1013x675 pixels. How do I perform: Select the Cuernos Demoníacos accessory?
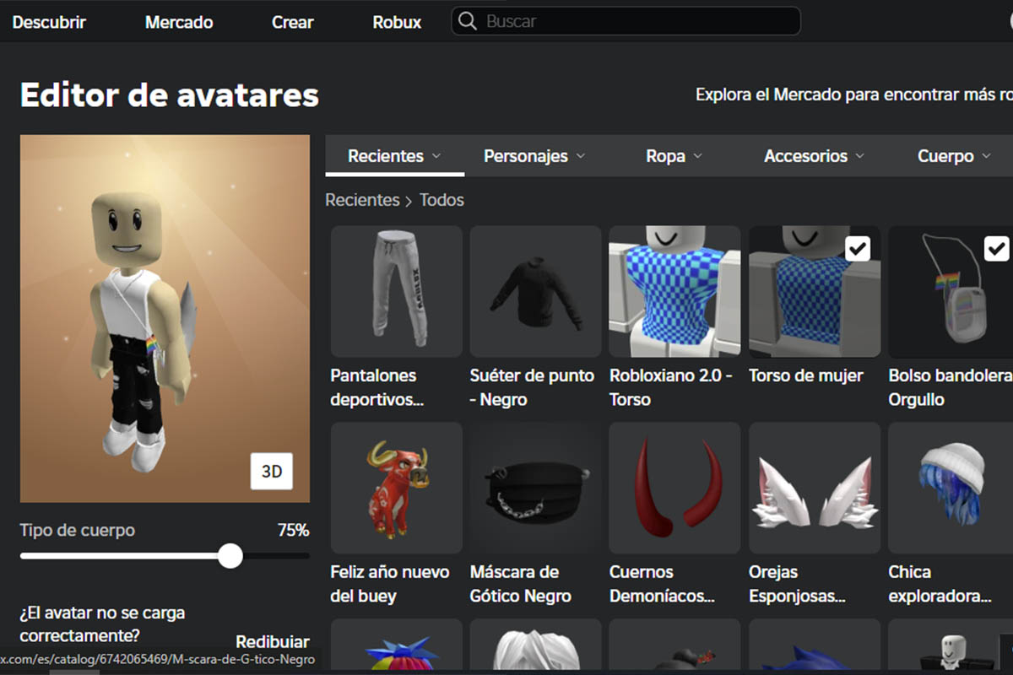coord(674,488)
